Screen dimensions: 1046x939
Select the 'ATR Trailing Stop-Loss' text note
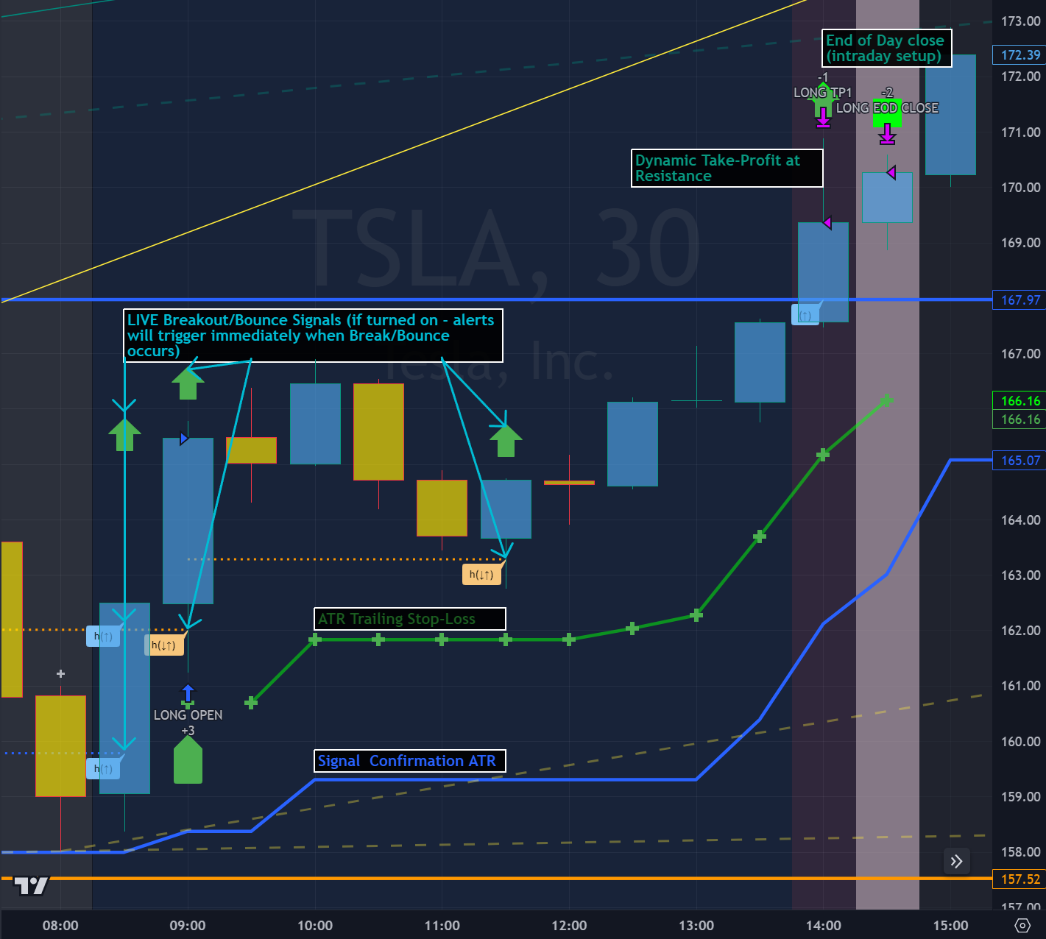[x=410, y=619]
